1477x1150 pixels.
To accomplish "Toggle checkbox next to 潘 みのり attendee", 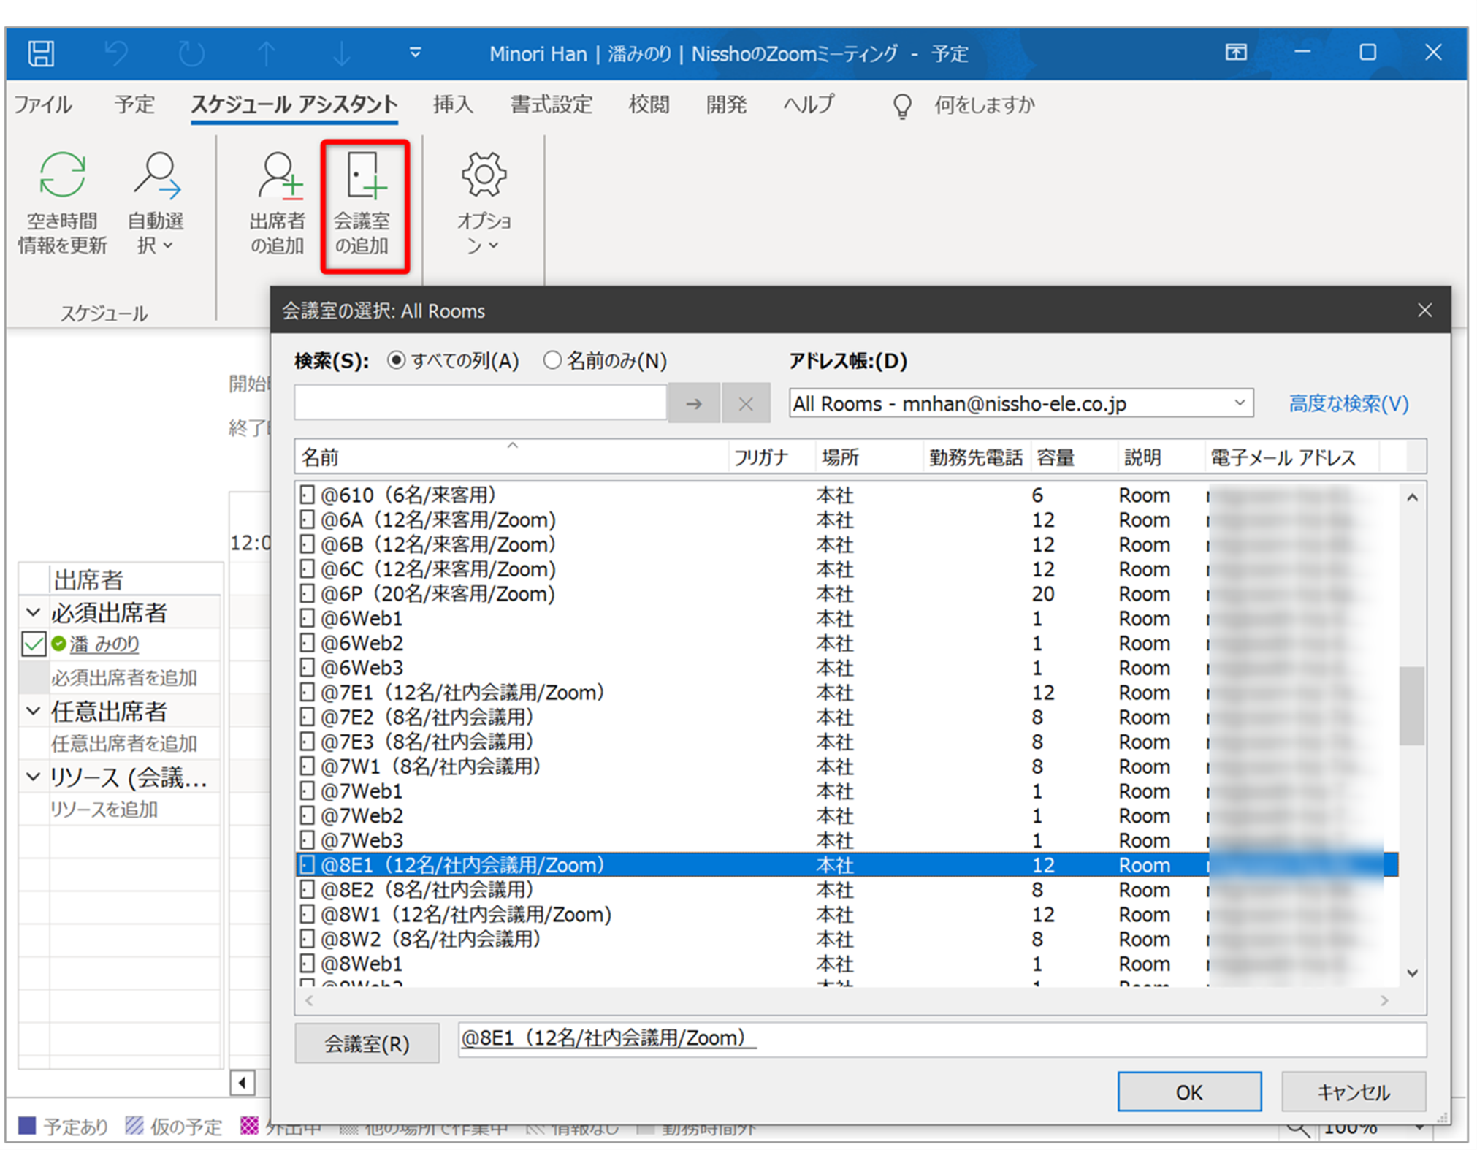I will 34,644.
